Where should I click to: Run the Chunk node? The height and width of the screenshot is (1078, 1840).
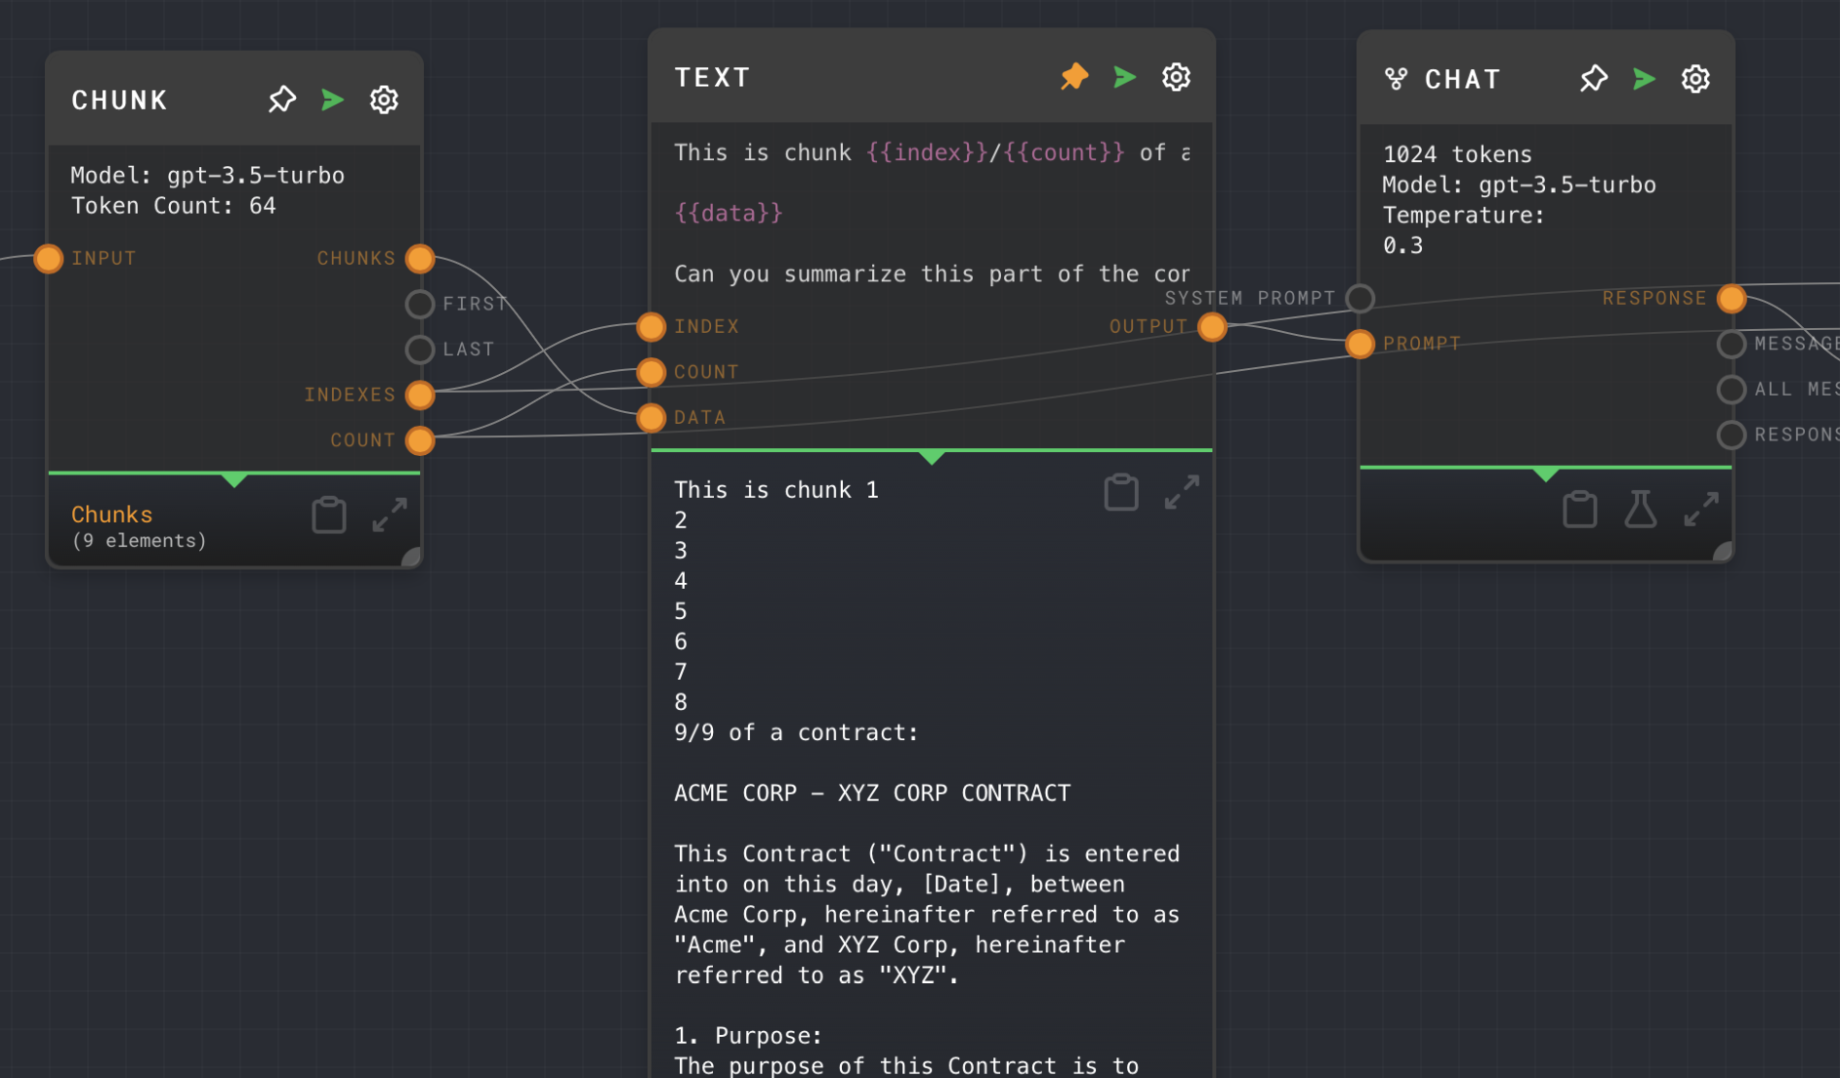[x=333, y=100]
